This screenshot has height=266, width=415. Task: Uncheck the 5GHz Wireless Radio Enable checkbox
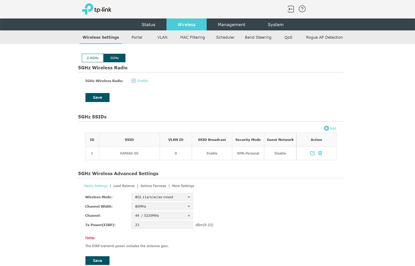[x=134, y=81]
